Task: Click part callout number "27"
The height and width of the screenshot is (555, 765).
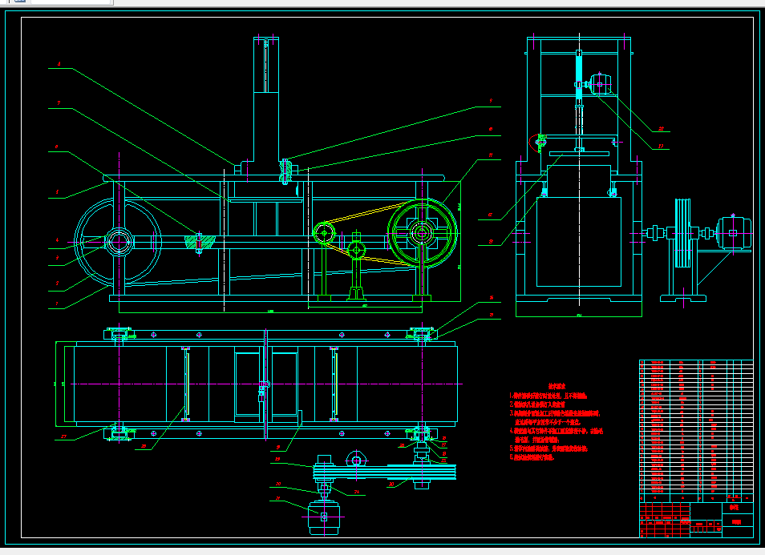Action: click(x=63, y=436)
